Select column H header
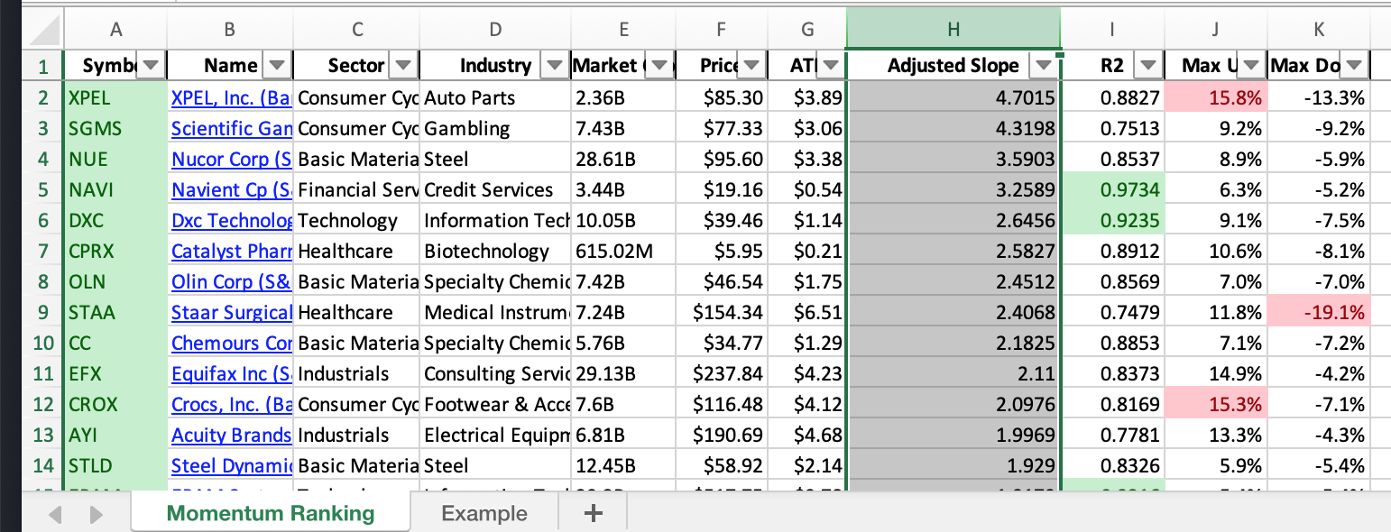 (x=953, y=30)
